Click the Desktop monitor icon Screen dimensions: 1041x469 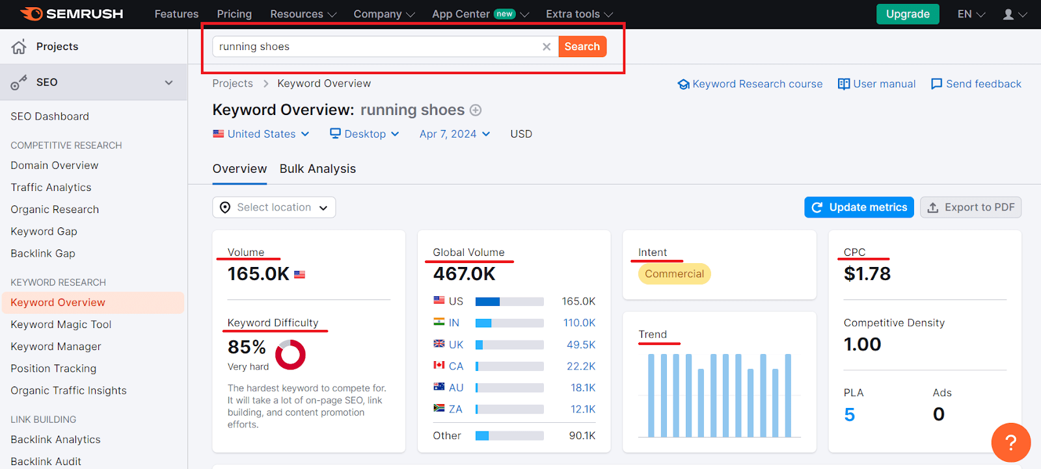coord(335,133)
